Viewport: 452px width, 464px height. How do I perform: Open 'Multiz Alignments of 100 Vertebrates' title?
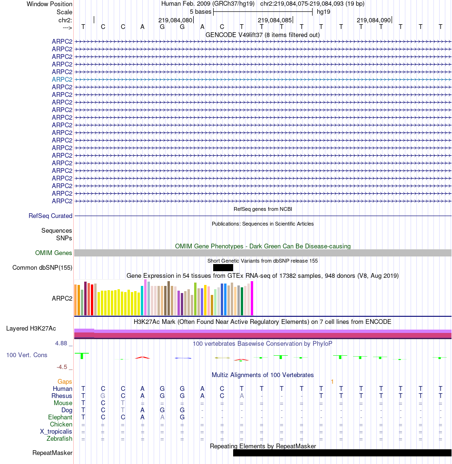[x=263, y=375]
